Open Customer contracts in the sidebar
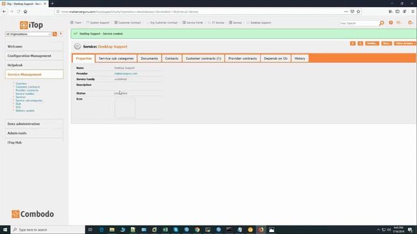Viewport: 417px width, 234px height. pos(27,86)
